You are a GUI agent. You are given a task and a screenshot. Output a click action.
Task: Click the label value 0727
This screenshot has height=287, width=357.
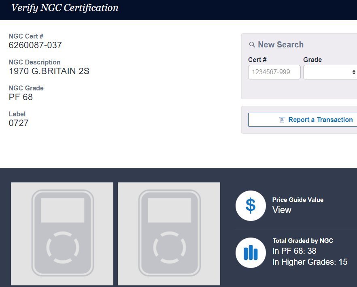point(19,123)
